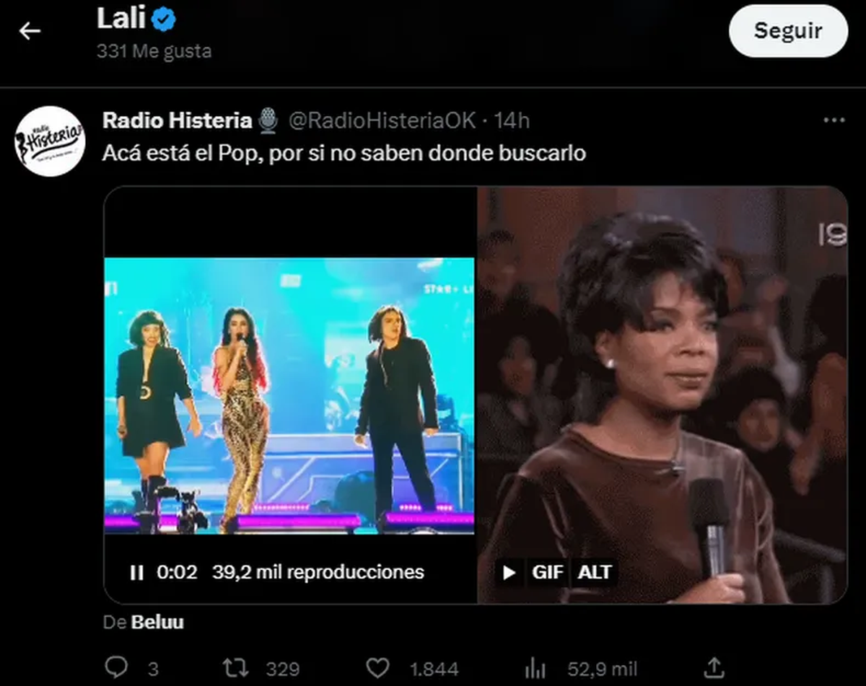The width and height of the screenshot is (866, 686).
Task: Reply using the comment bubble icon
Action: (x=116, y=668)
